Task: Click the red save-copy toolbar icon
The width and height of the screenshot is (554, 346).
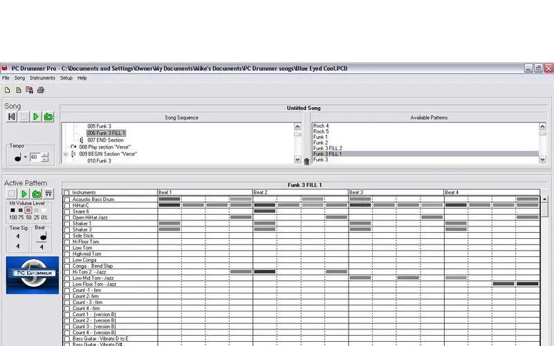Action: (29, 90)
